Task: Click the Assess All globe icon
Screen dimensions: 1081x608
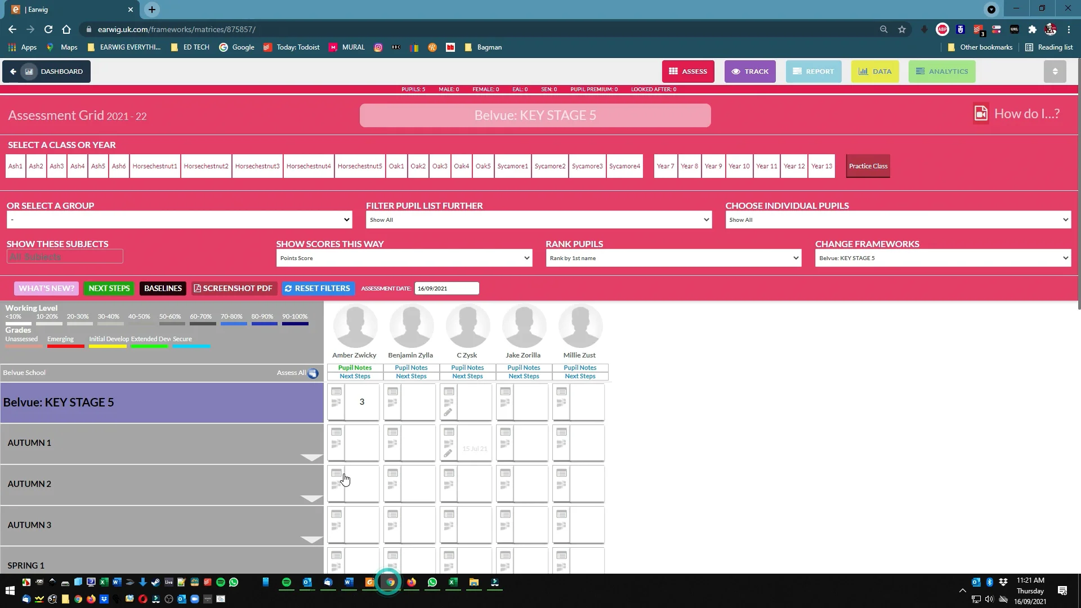Action: pos(313,373)
